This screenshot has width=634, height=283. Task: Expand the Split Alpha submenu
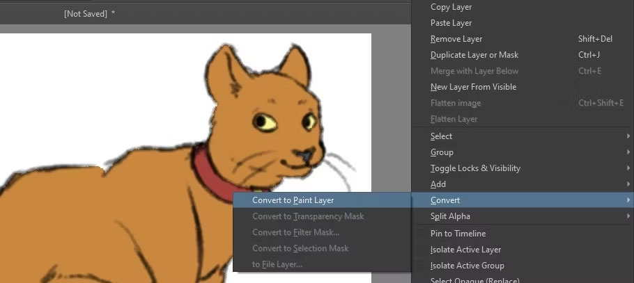coord(523,216)
